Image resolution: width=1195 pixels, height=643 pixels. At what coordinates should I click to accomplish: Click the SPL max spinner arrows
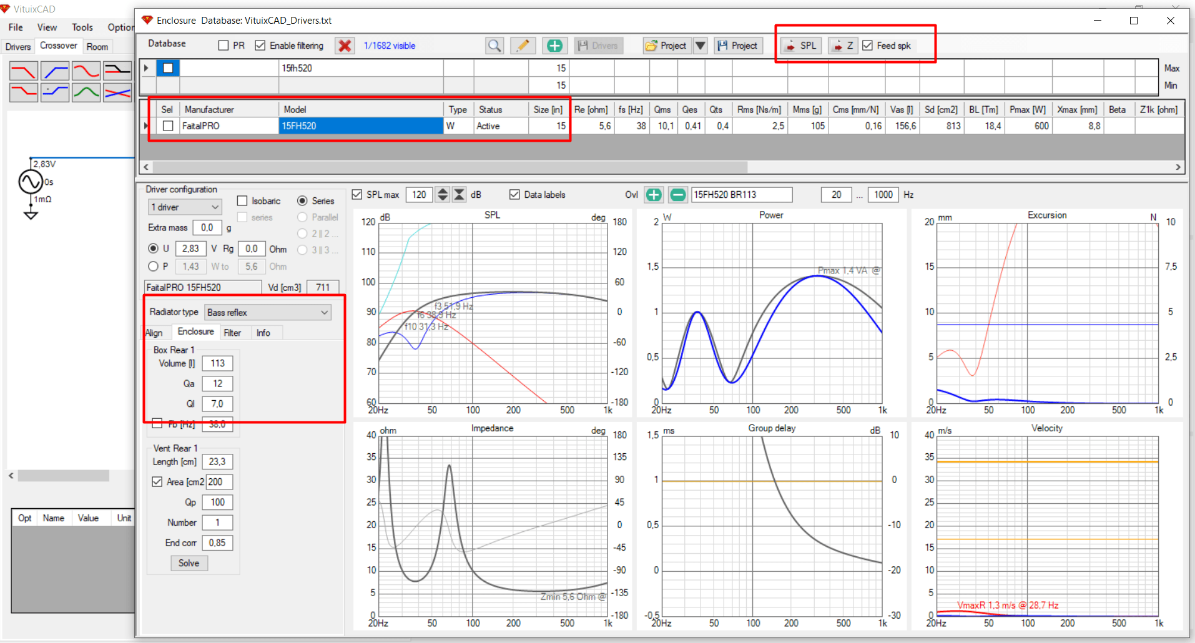[x=443, y=195]
